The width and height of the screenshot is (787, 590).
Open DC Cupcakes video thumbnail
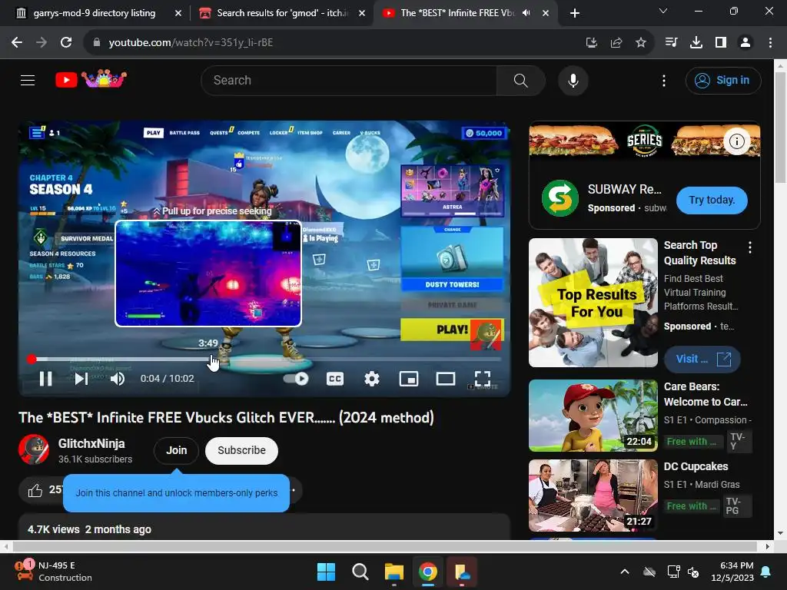(593, 496)
